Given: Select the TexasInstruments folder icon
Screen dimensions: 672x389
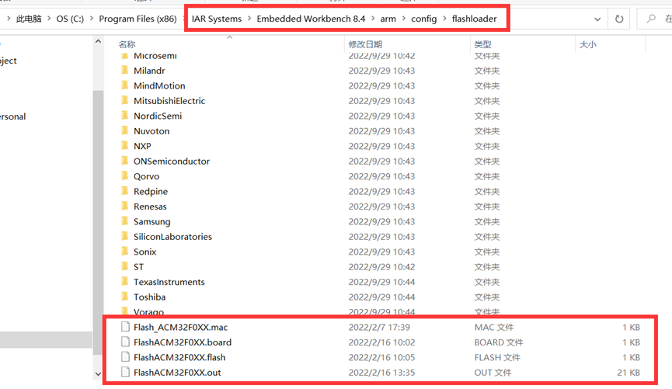Looking at the screenshot, I should tap(124, 282).
